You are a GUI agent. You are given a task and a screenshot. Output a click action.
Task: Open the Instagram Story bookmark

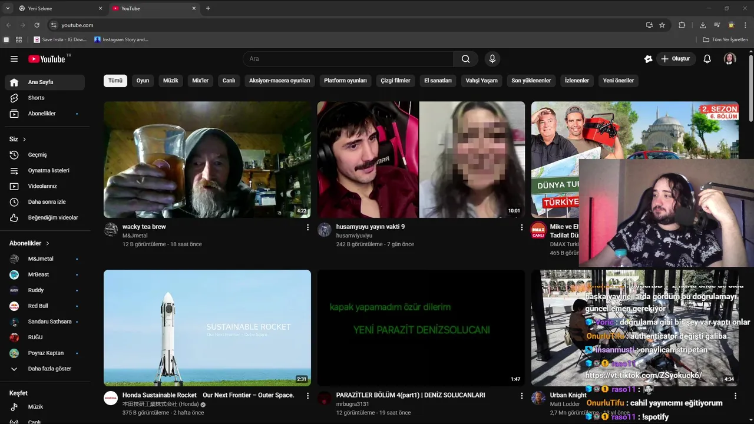coord(122,39)
